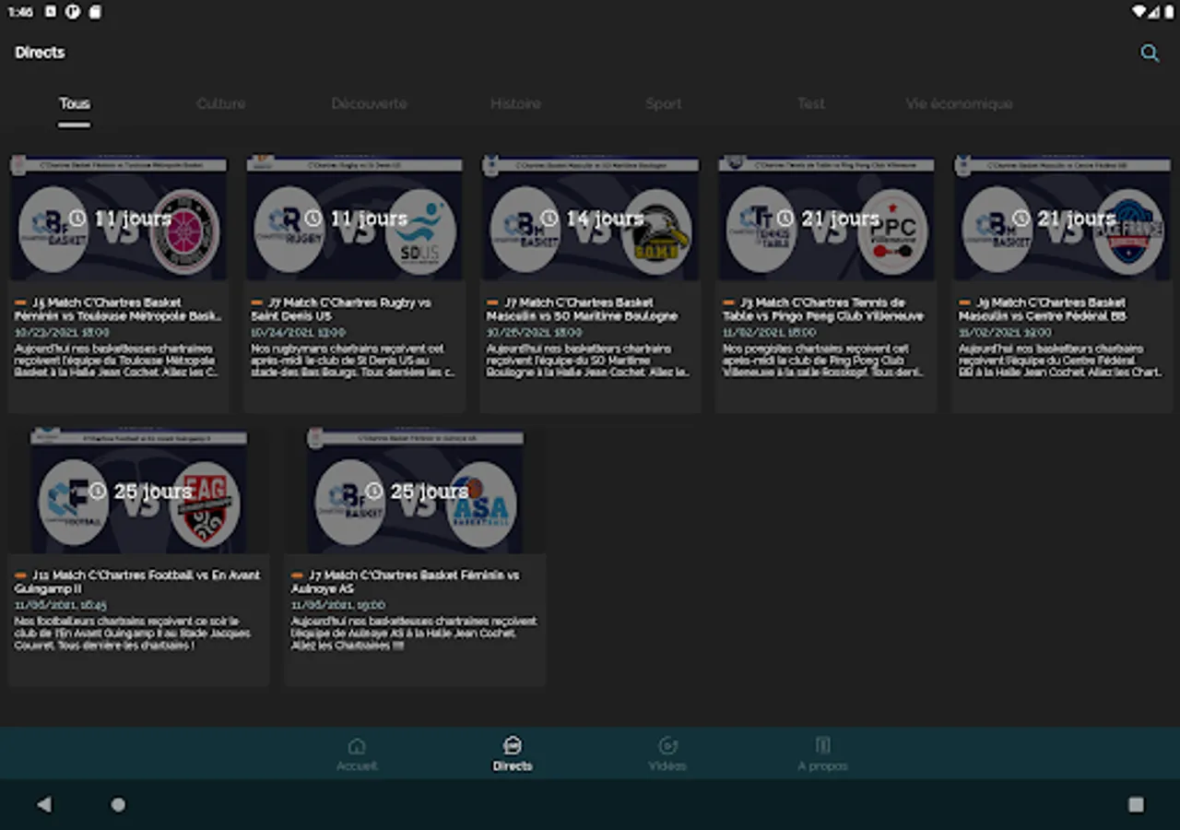The width and height of the screenshot is (1180, 830).
Task: Open the En Avant Guingamp match thumbnail
Action: pyautogui.click(x=138, y=491)
